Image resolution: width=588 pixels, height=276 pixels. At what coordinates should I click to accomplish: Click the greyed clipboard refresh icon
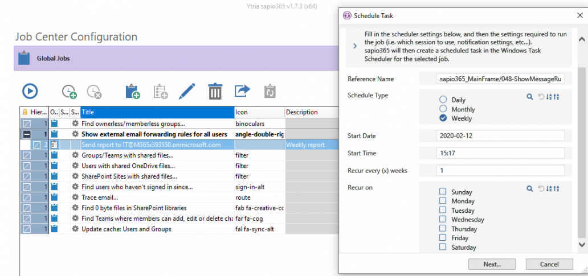coord(270,92)
